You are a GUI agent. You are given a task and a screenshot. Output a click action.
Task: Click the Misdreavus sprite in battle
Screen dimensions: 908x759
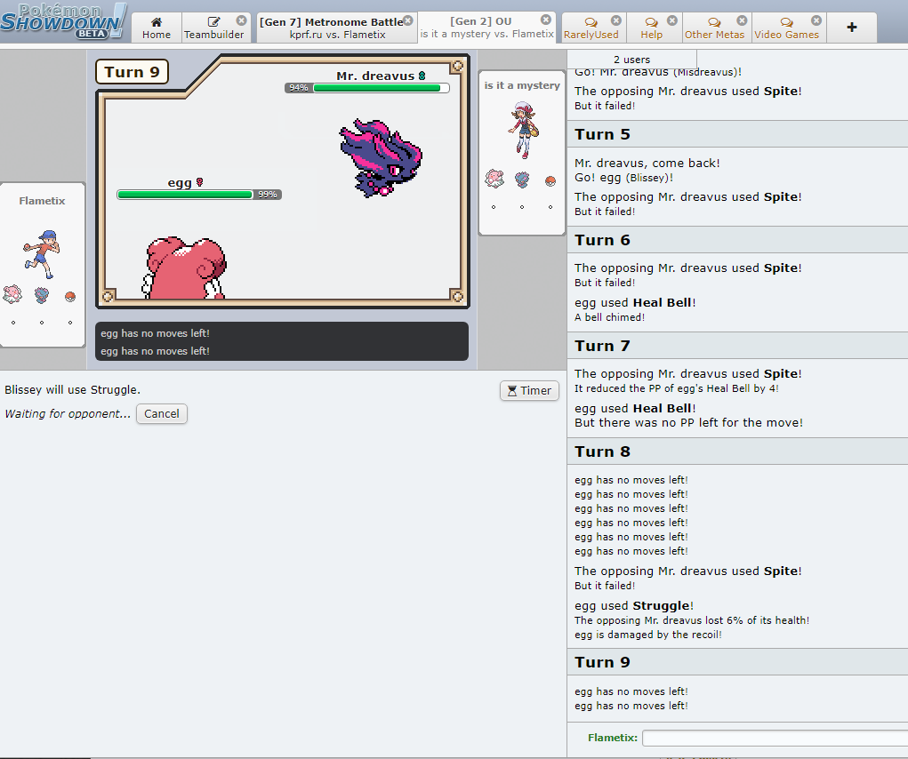(381, 157)
